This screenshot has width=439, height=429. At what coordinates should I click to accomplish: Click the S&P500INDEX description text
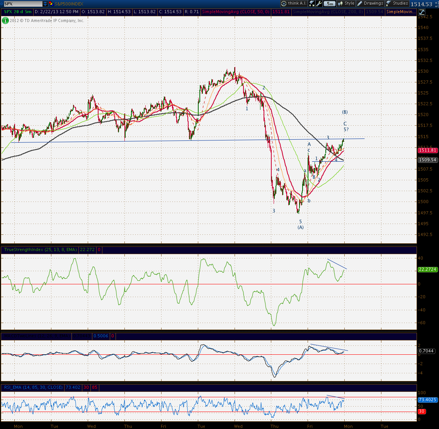coord(69,4)
